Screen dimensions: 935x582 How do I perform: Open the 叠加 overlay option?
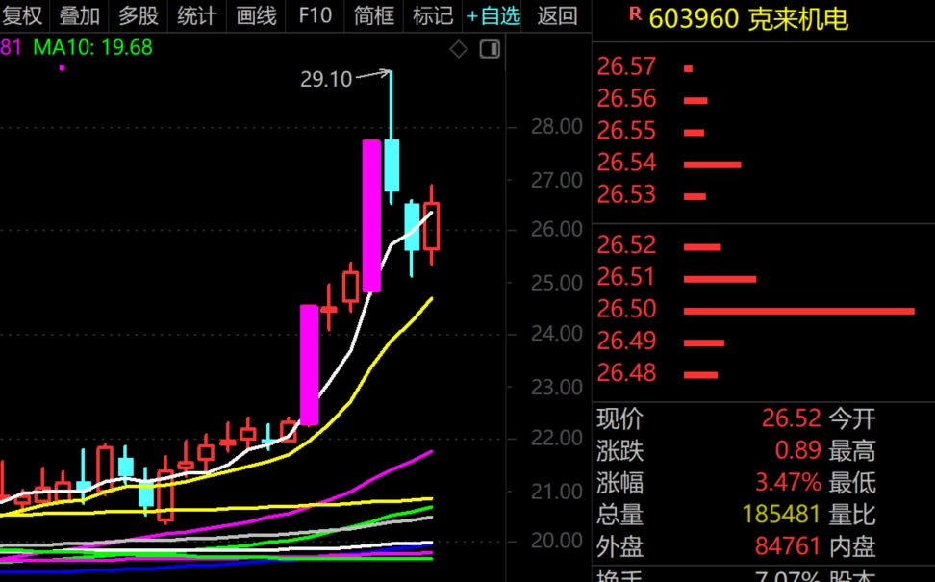79,15
